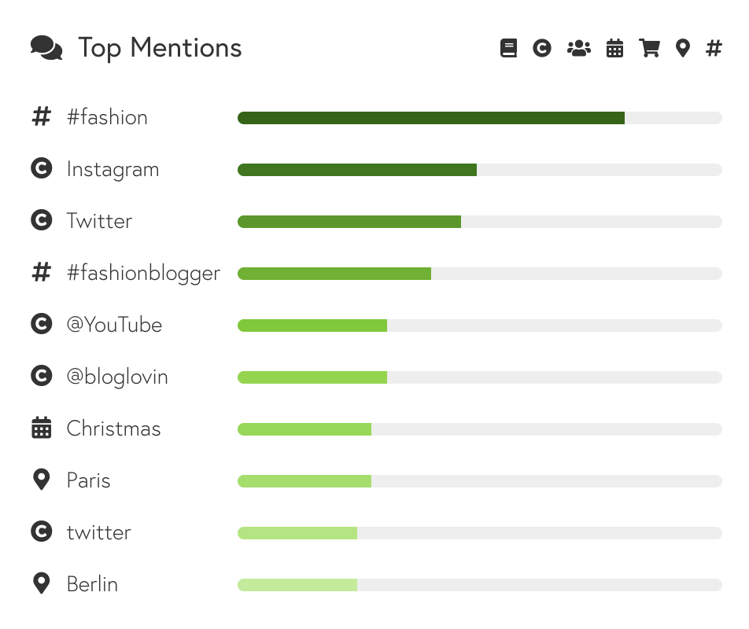
Task: Open the #fashion mention label
Action: pyautogui.click(x=107, y=117)
